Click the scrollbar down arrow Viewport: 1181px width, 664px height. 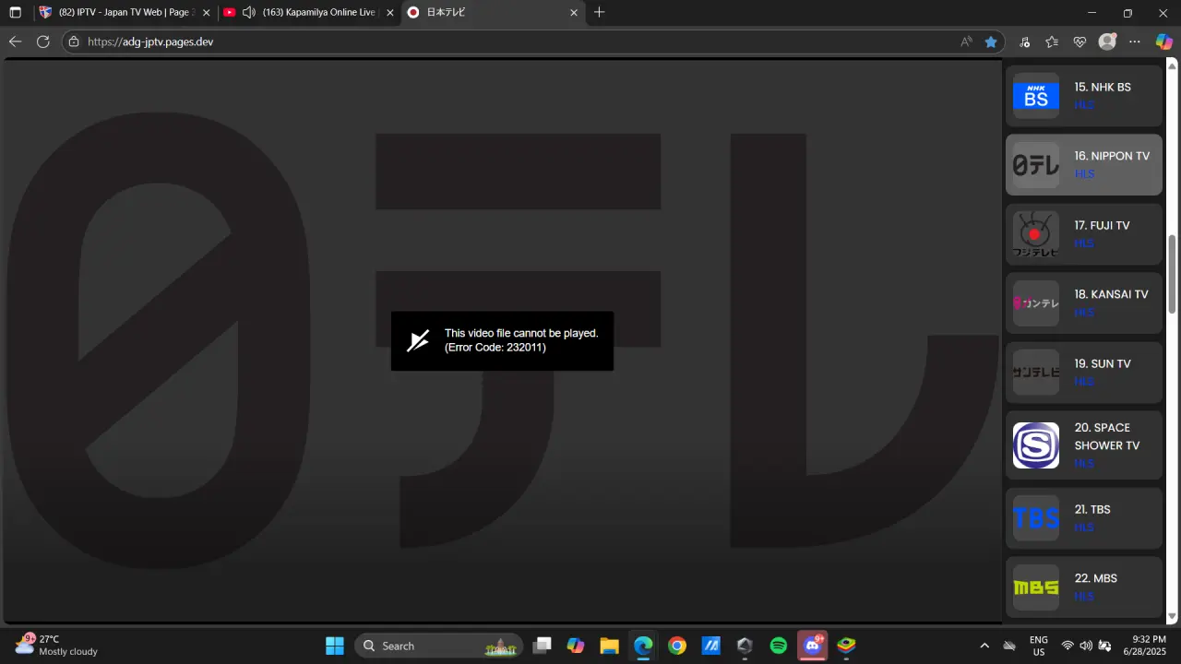point(1173,616)
